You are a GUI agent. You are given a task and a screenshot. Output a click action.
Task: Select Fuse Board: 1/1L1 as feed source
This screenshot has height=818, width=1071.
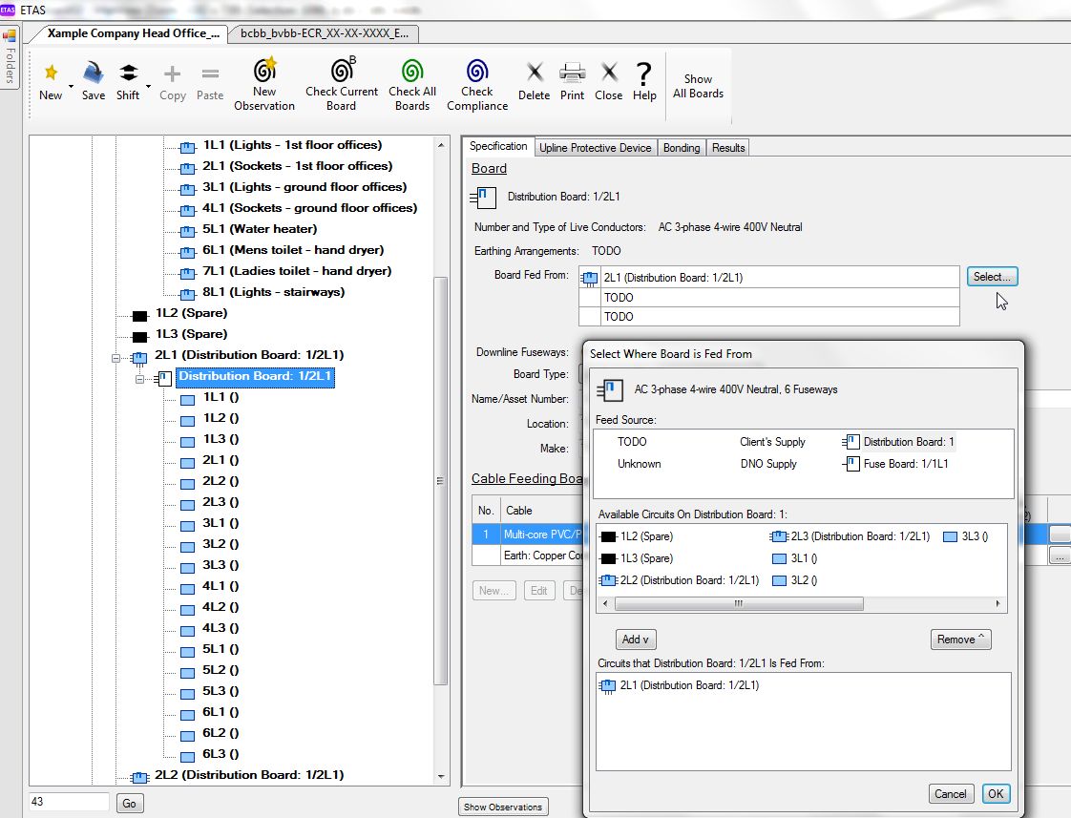point(896,464)
